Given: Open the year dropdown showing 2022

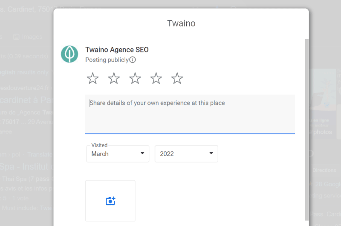Looking at the screenshot, I should (x=186, y=154).
